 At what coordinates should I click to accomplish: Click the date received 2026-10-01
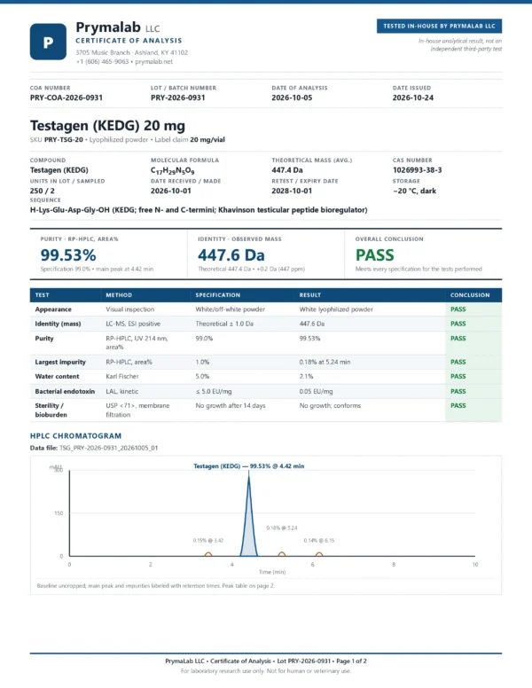coord(171,191)
